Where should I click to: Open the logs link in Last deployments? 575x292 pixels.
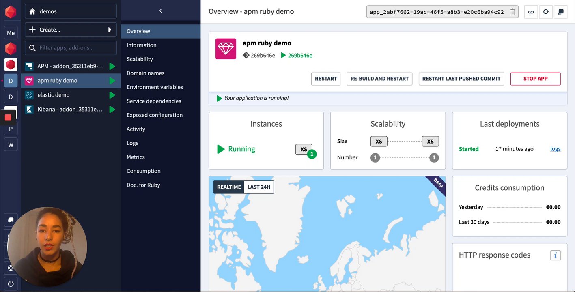556,149
